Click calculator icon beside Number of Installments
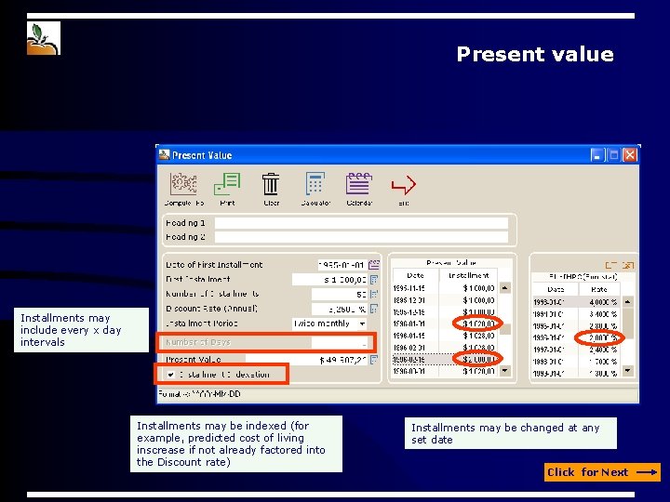Image resolution: width=670 pixels, height=502 pixels. click(x=374, y=294)
